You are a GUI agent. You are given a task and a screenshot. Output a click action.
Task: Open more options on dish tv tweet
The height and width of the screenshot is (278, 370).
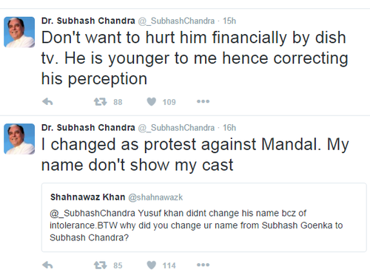203,101
